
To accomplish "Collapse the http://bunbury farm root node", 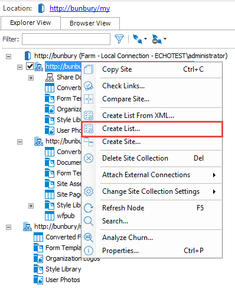I will pos(8,56).
